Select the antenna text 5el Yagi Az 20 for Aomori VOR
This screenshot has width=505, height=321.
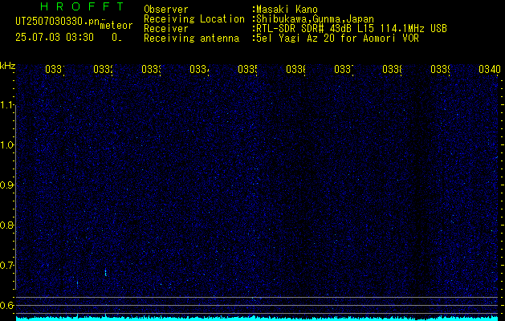pos(337,39)
